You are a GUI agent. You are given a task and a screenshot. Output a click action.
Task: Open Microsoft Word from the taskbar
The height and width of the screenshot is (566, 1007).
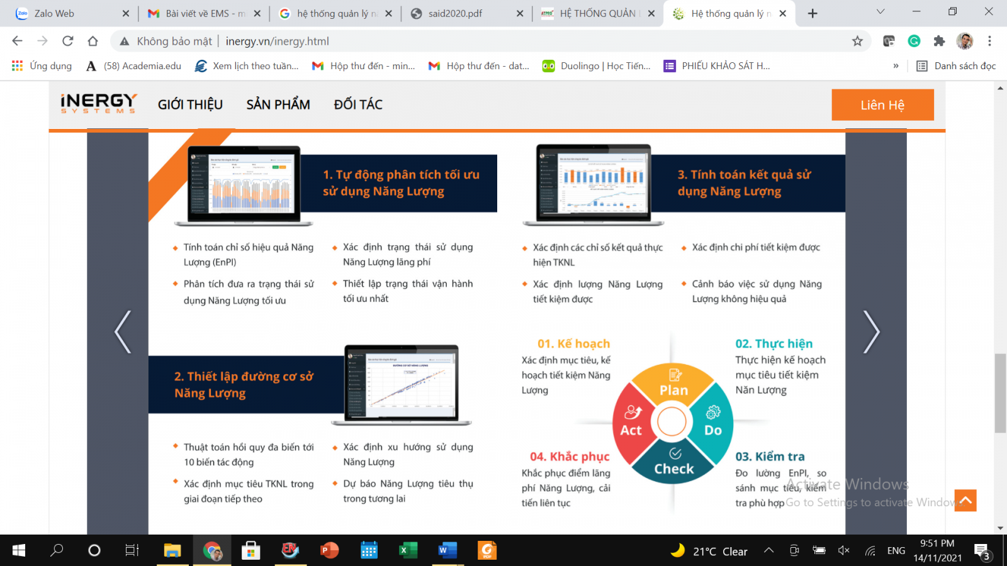[x=447, y=551]
